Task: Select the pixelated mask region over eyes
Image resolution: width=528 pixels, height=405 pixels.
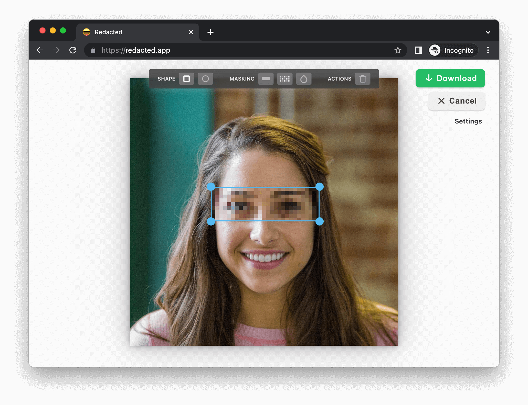Action: click(265, 204)
